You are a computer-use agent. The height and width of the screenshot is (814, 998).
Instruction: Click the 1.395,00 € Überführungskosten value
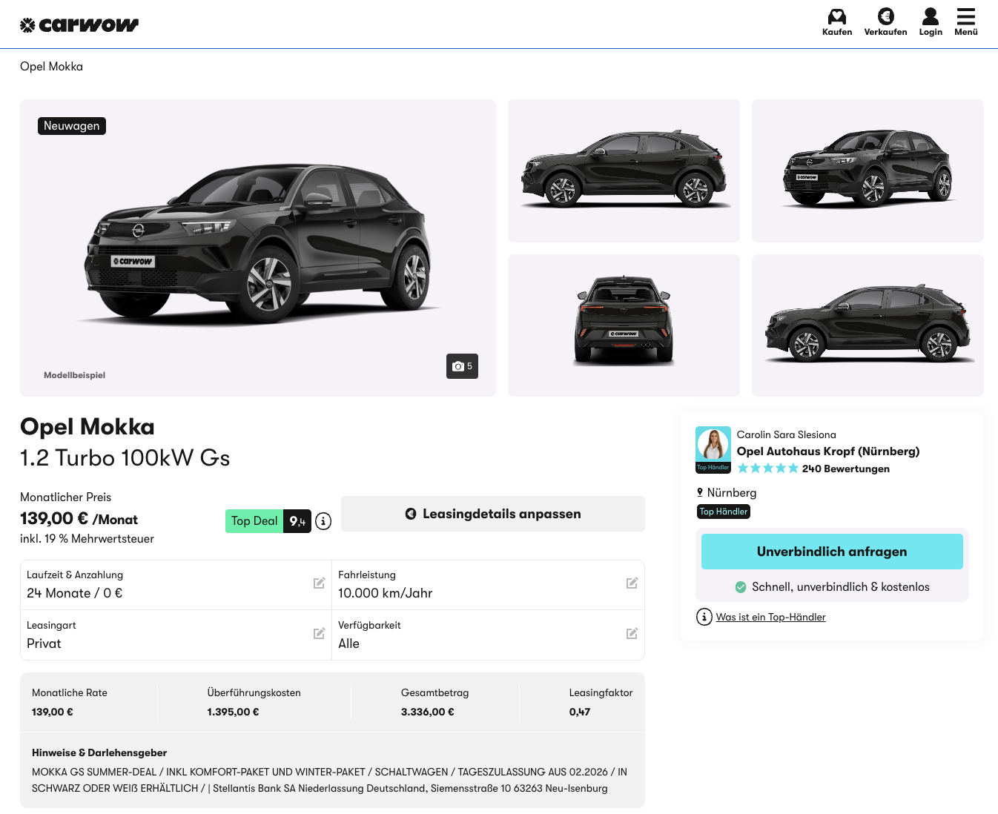234,712
